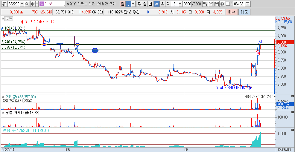The image size is (295, 152).
Task: Click the HC:-15,08 readout
Action: [x=283, y=22]
